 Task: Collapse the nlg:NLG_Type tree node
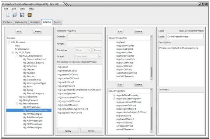[x=13, y=52]
